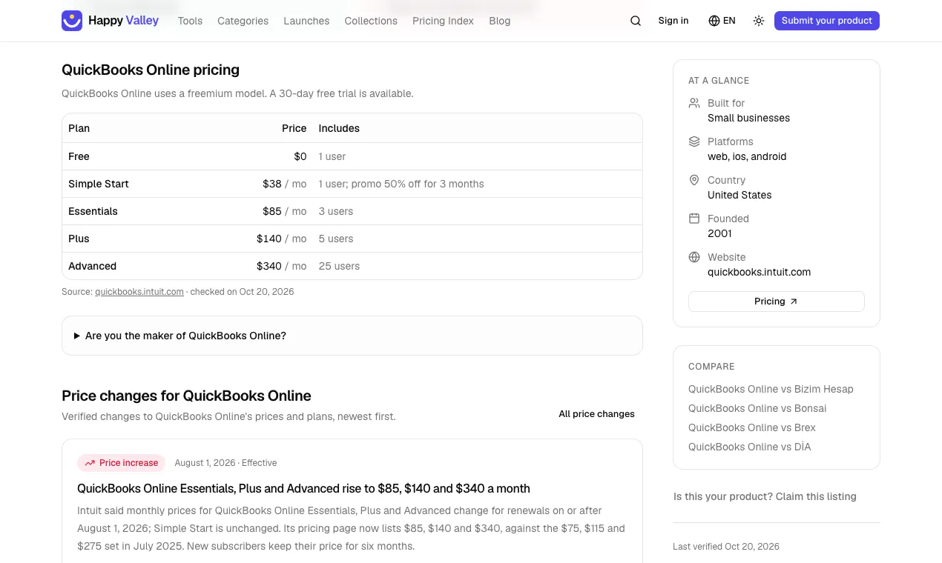942x563 pixels.
Task: Click the Platforms layers icon
Action: coord(694,141)
